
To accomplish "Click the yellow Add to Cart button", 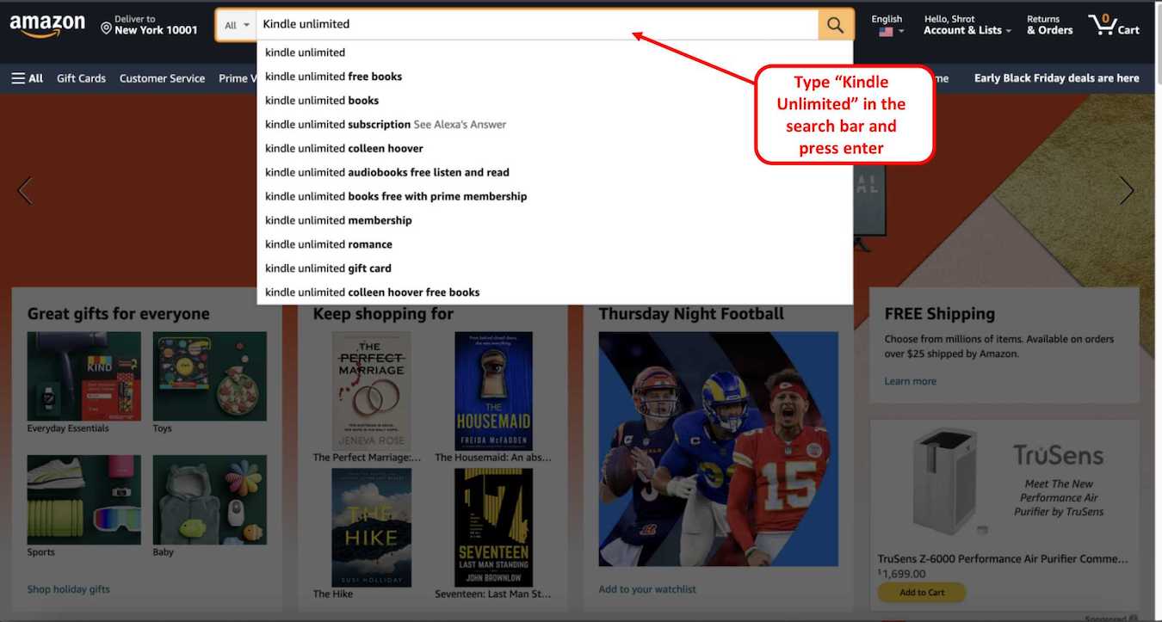I will [x=921, y=592].
